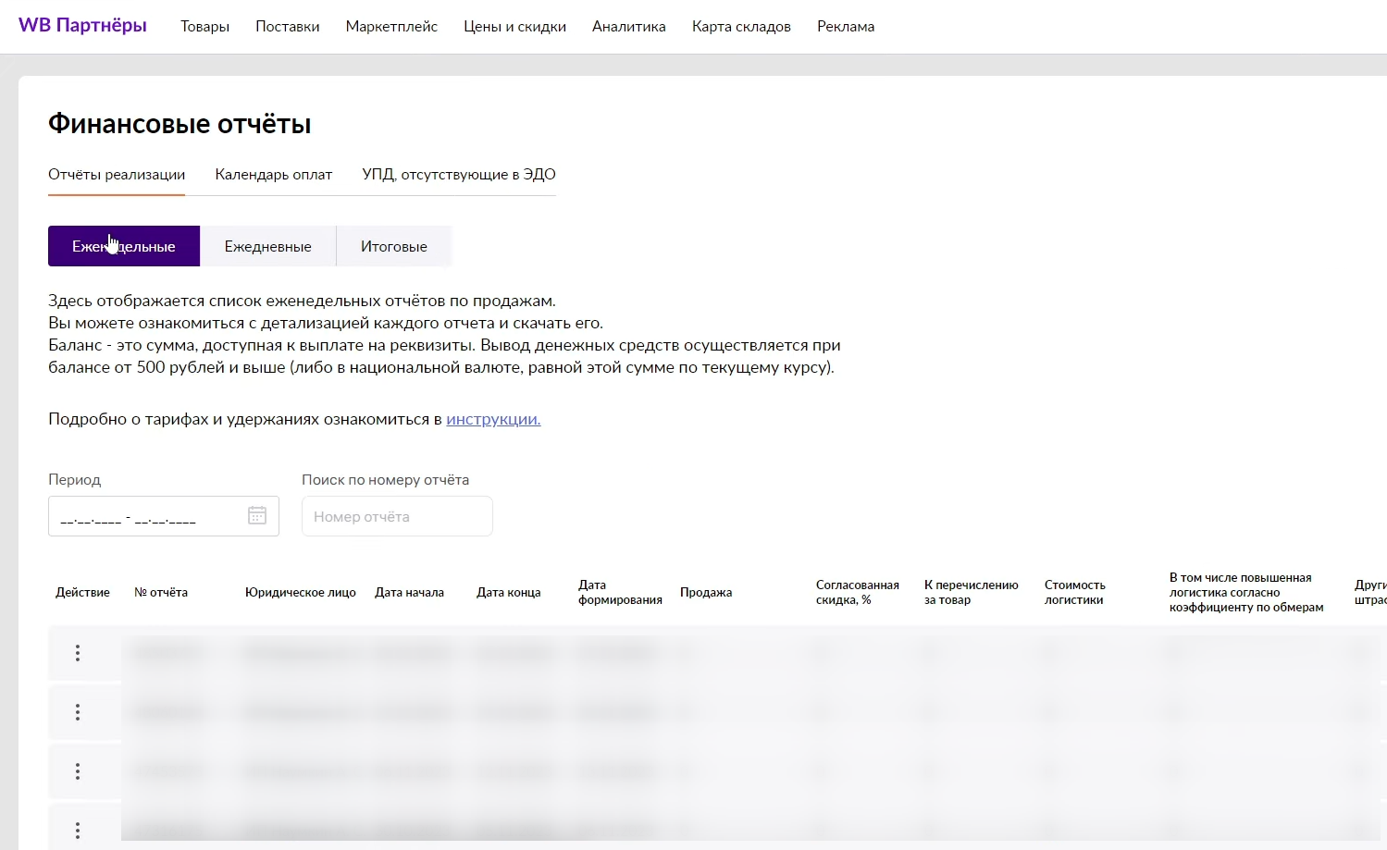Click the Номер отчёта search field

(x=397, y=516)
